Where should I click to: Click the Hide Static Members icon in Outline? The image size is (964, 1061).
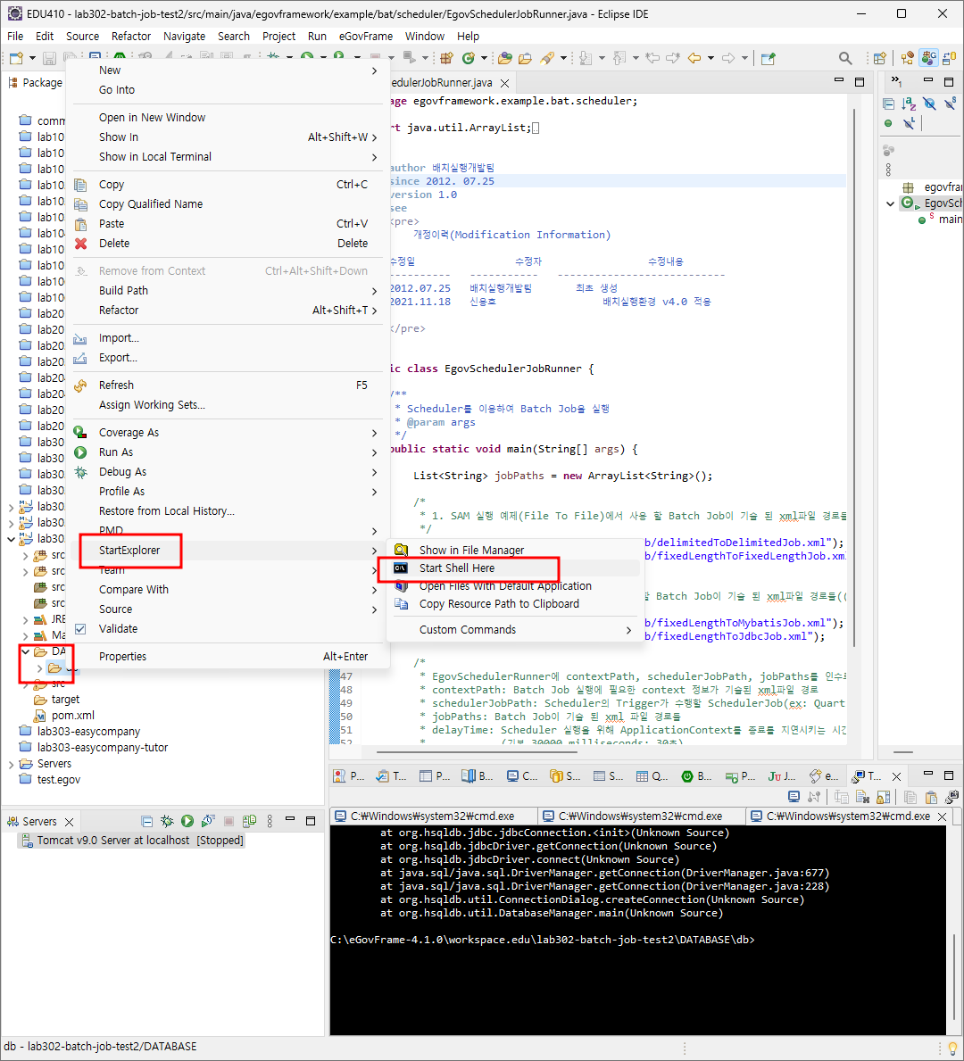click(x=951, y=104)
